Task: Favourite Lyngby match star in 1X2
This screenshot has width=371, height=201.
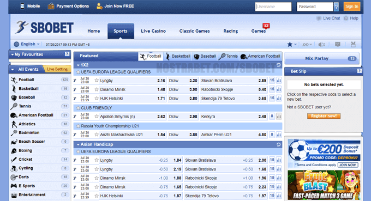Action: point(97,80)
